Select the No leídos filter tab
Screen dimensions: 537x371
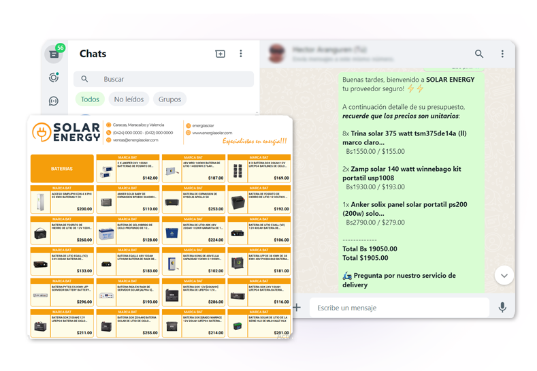pyautogui.click(x=129, y=99)
